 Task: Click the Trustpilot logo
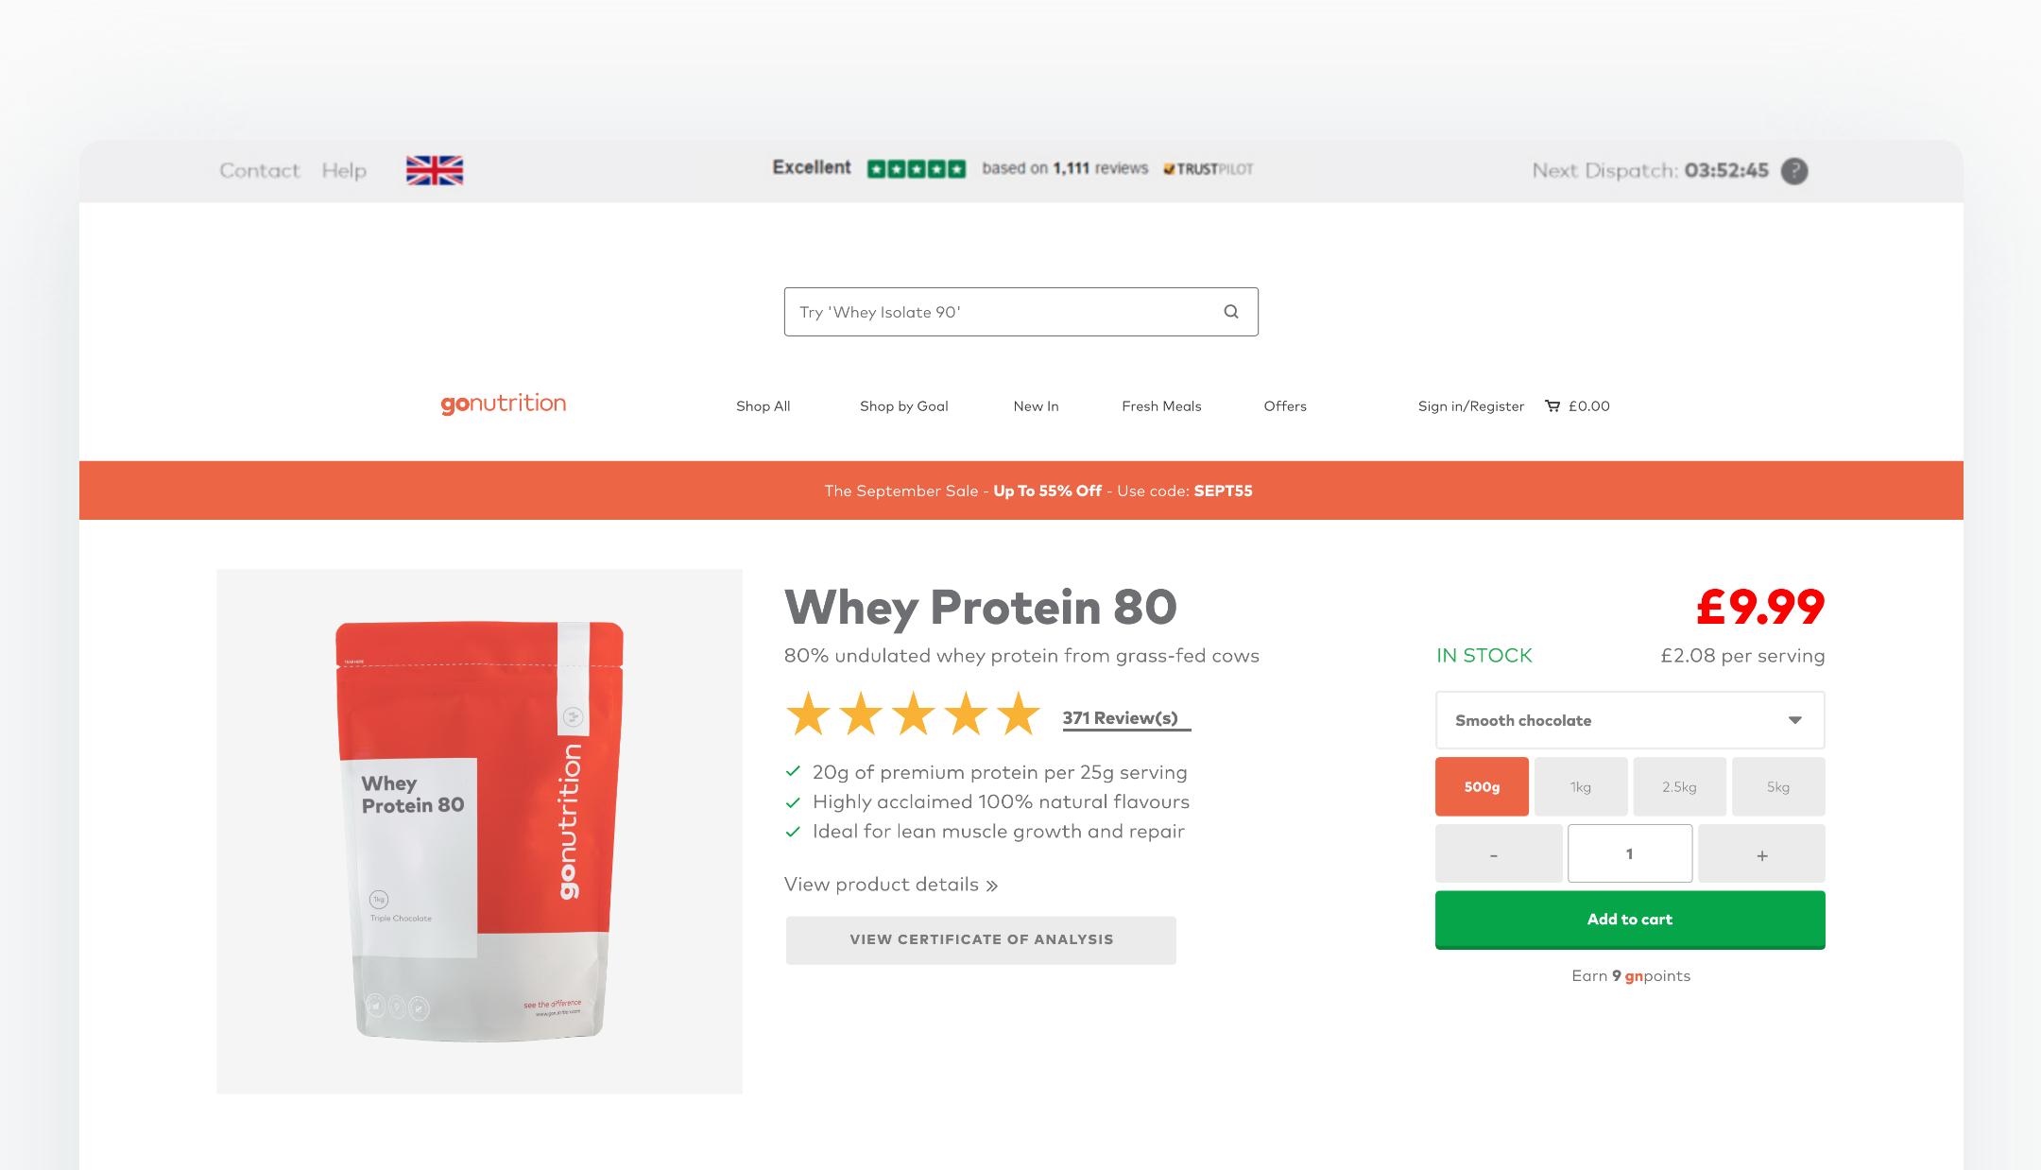(x=1209, y=169)
